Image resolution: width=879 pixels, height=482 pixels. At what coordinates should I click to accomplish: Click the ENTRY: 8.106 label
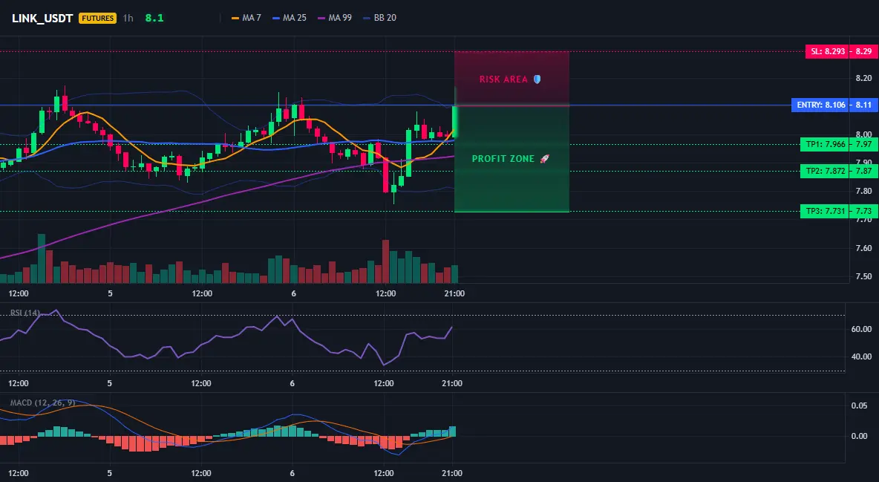click(820, 105)
